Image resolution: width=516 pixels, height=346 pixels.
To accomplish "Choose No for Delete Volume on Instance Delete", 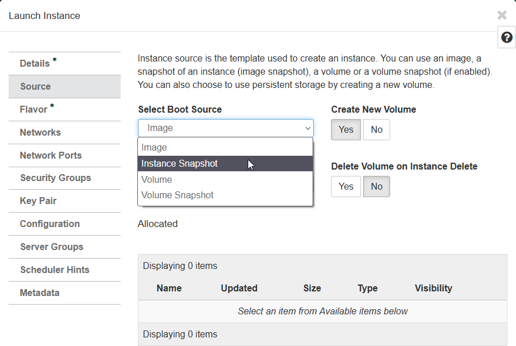I will click(x=376, y=187).
